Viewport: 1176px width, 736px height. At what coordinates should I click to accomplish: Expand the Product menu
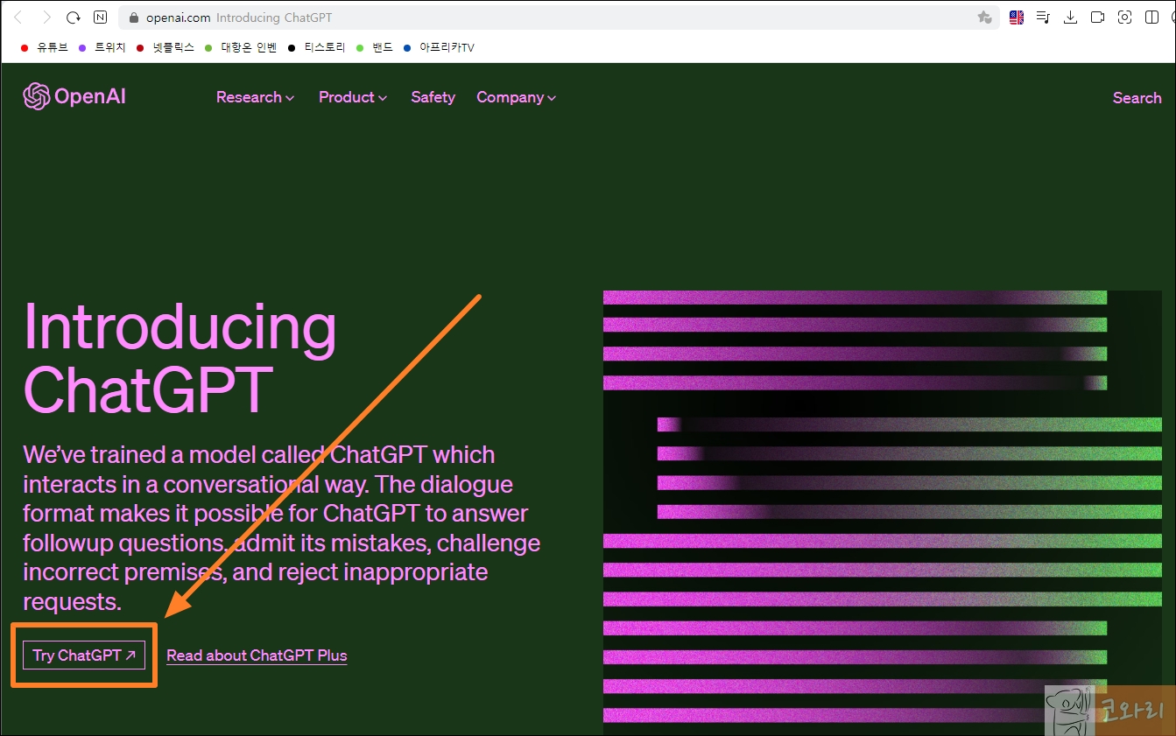click(353, 97)
